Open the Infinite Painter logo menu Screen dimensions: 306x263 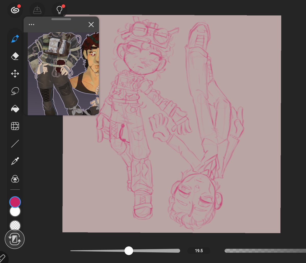(x=15, y=10)
